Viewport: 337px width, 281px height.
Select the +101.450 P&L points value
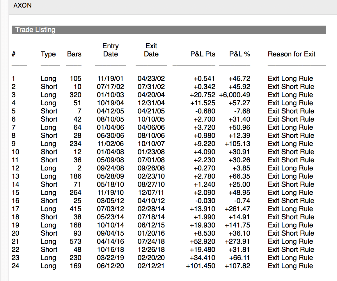click(201, 266)
